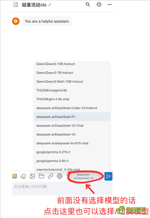Pick THUDM/glm-4-9b-chat from the list
The height and width of the screenshot is (218, 150).
[x=72, y=99]
